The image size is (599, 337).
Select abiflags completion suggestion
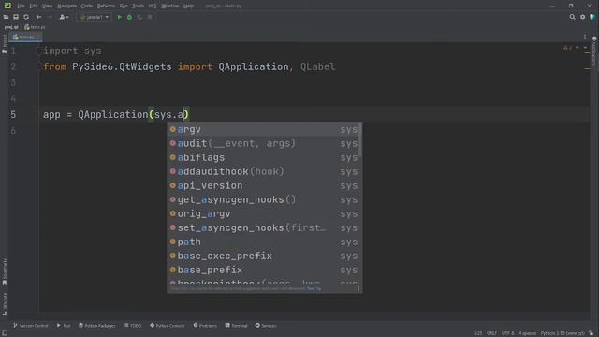[x=264, y=158]
